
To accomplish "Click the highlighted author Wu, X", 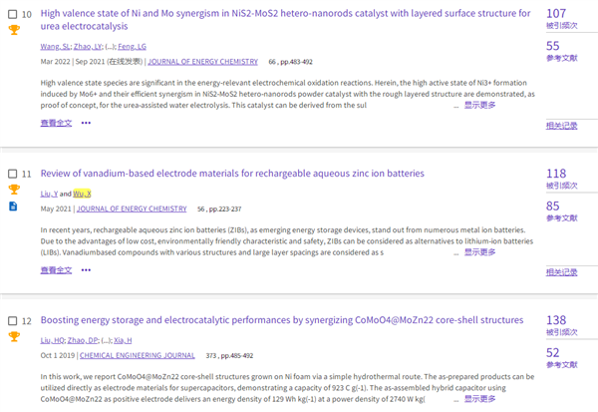I will click(83, 193).
